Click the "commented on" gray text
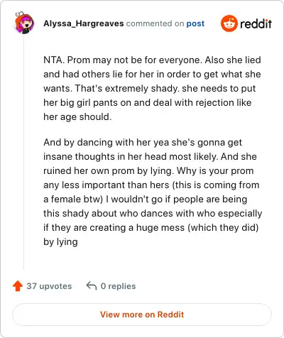The height and width of the screenshot is (338, 284). (x=155, y=23)
